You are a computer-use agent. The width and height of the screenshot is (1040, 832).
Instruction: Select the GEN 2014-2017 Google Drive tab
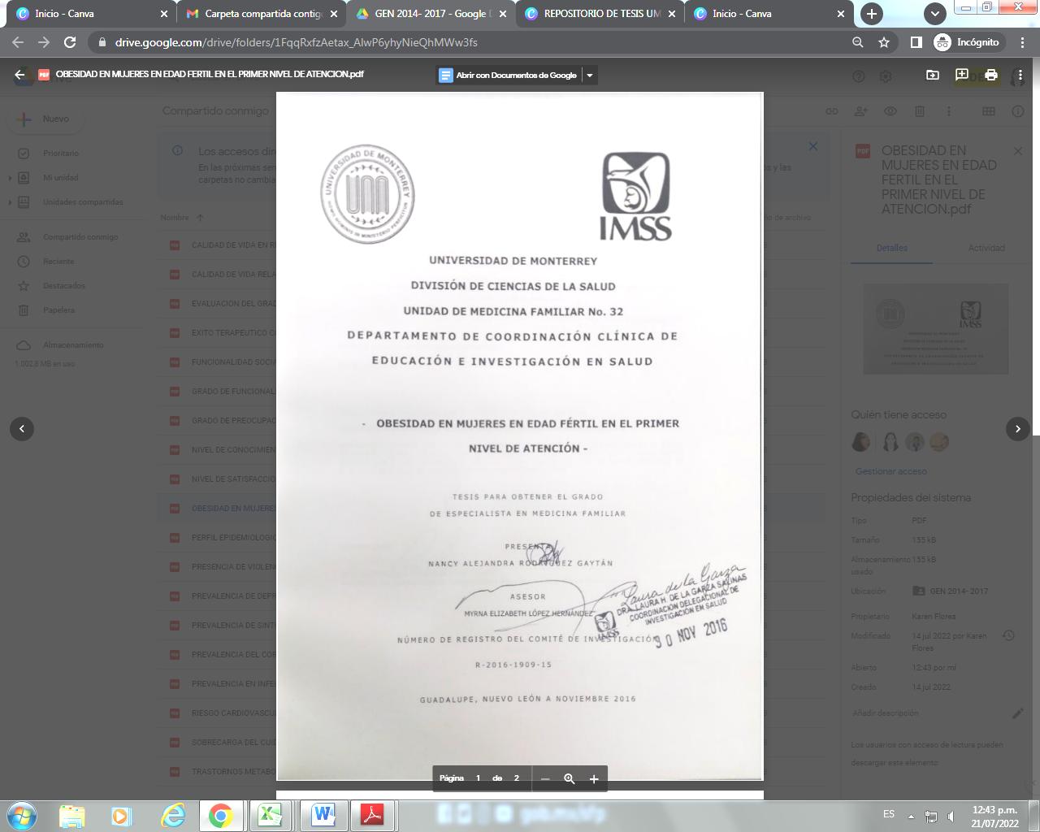pos(431,14)
